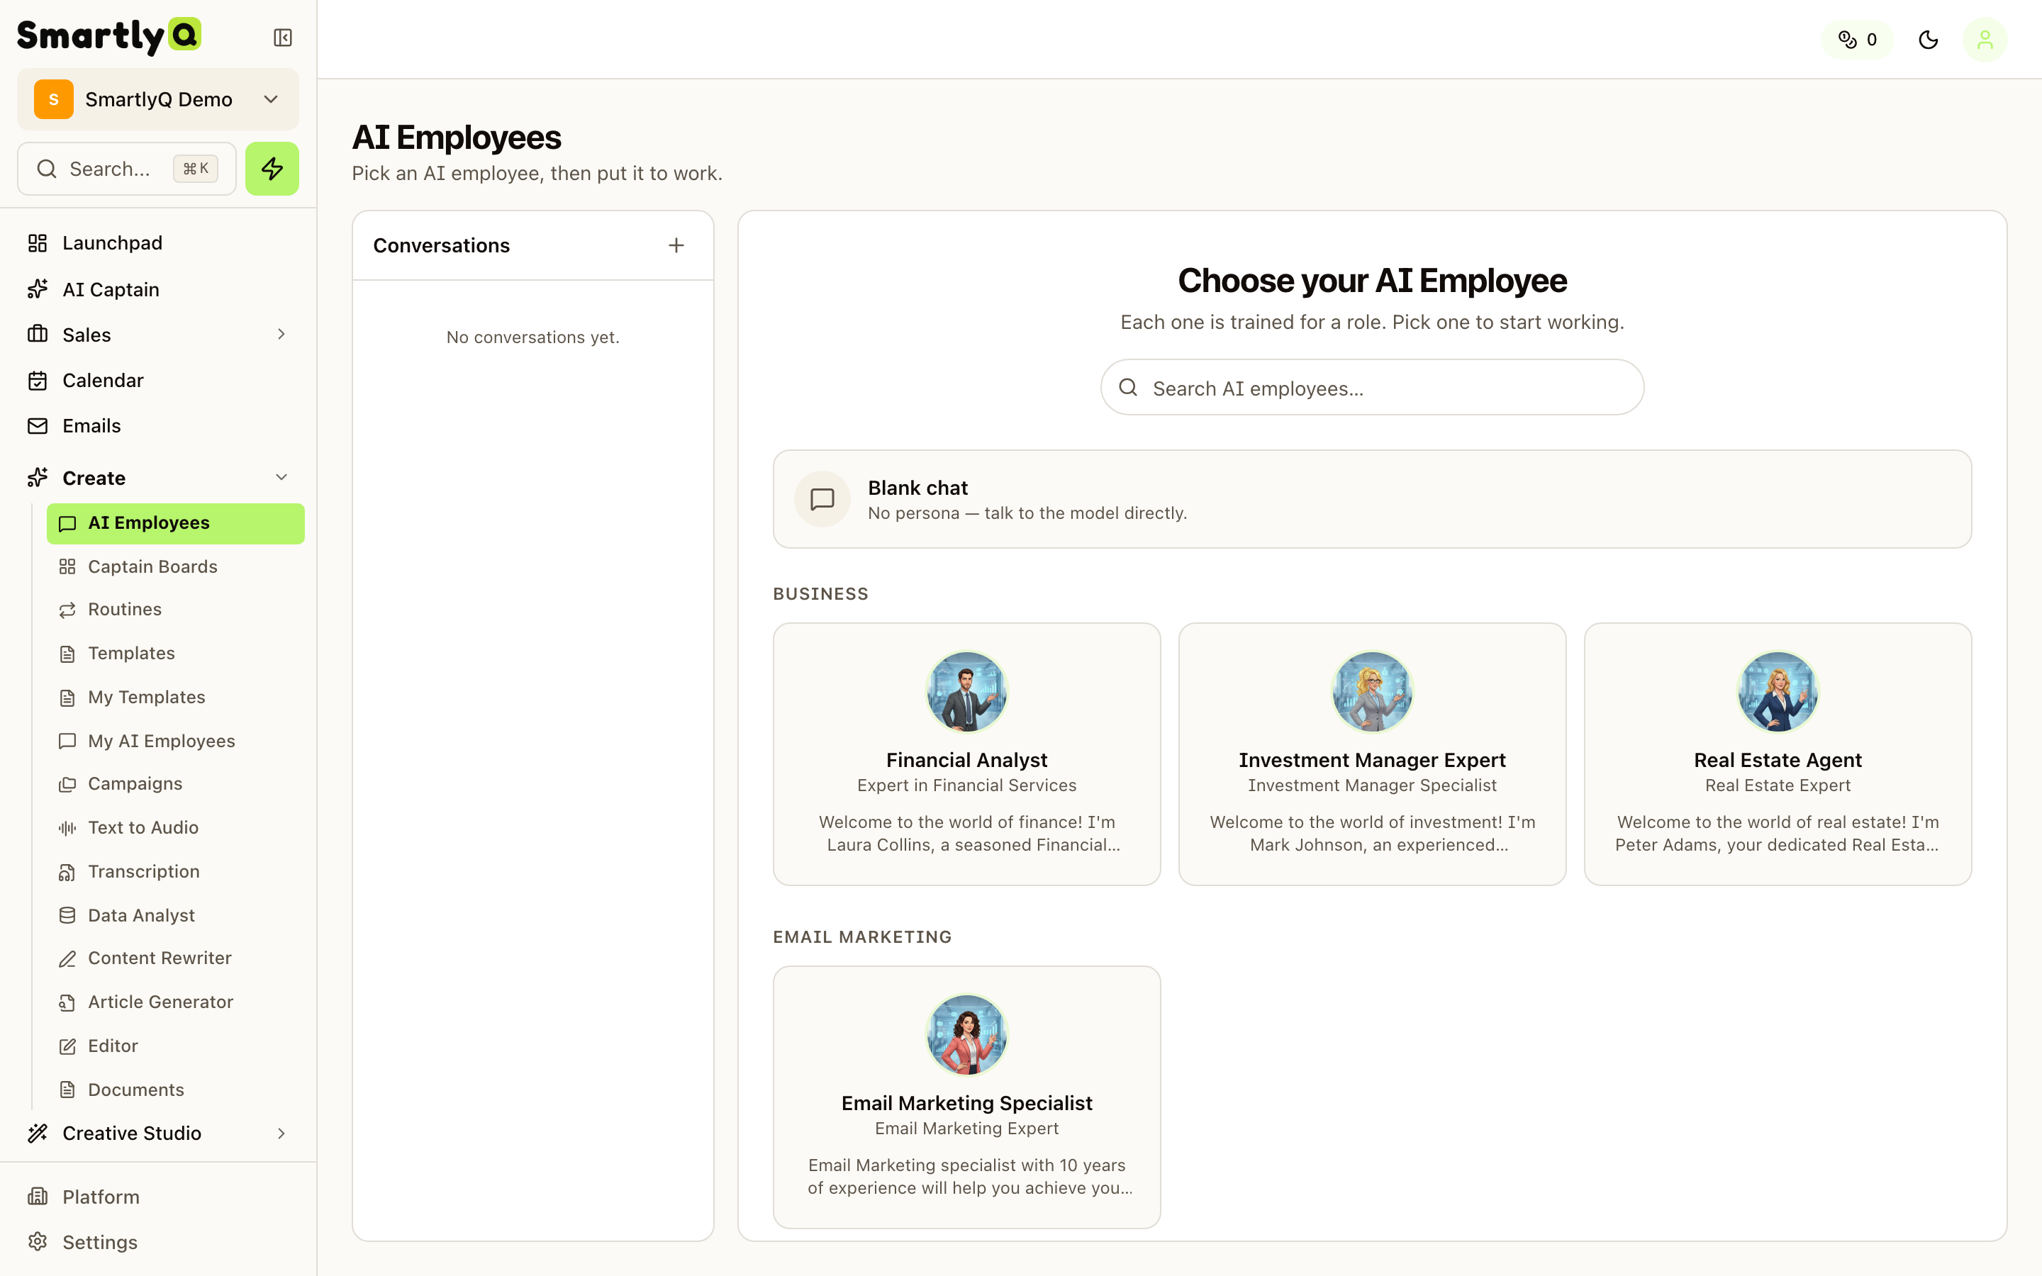Click the Creative Studio label
This screenshot has height=1276, width=2042.
click(132, 1134)
